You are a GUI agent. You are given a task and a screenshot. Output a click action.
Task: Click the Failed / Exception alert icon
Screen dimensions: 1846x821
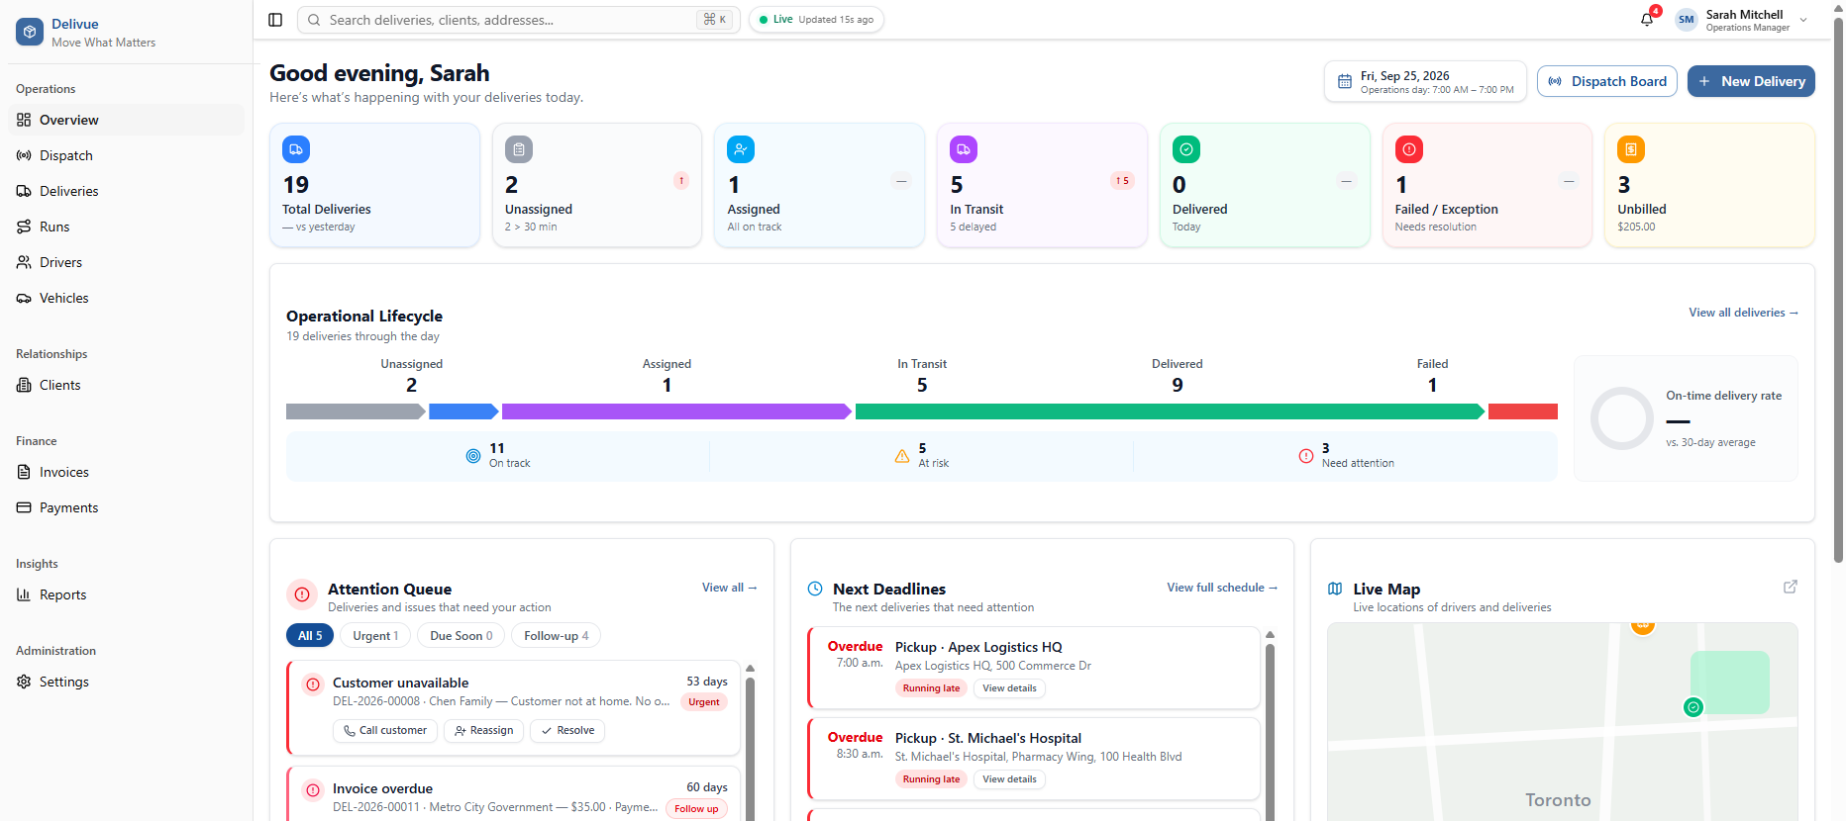1409,149
